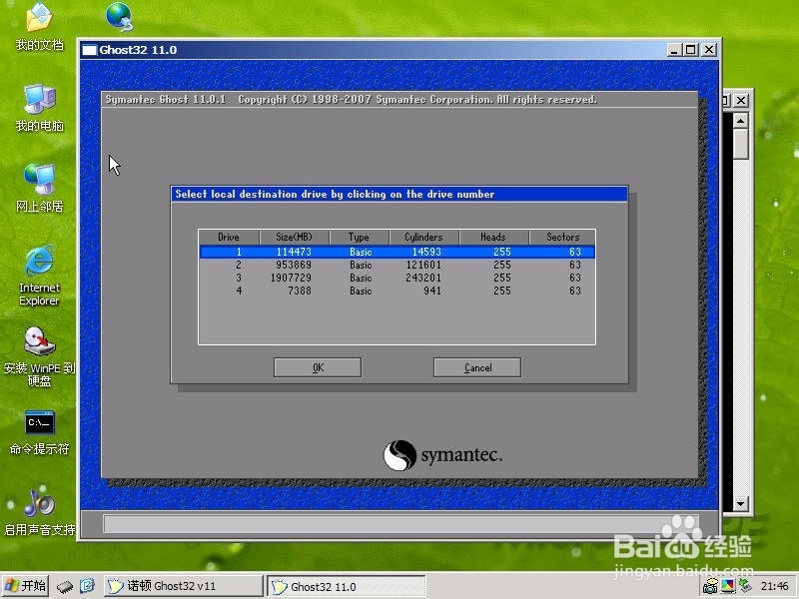The height and width of the screenshot is (599, 799).
Task: Click cylinders value 121601
Action: click(423, 265)
